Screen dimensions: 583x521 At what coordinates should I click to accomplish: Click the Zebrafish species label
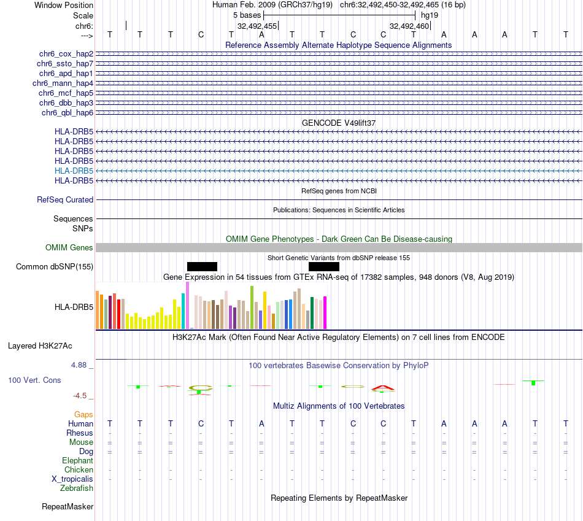click(x=77, y=488)
